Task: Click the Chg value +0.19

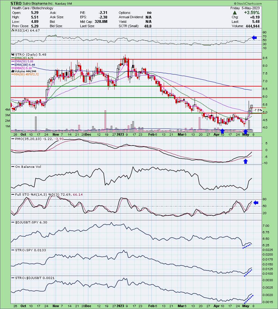Action: pyautogui.click(x=255, y=17)
